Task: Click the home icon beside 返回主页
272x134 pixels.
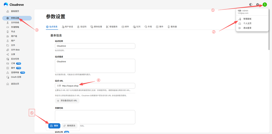Action: (7, 84)
